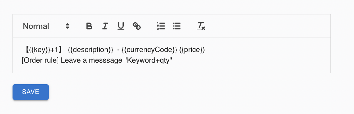Click the {{description}} placeholder text
This screenshot has width=354, height=114.
[x=90, y=50]
